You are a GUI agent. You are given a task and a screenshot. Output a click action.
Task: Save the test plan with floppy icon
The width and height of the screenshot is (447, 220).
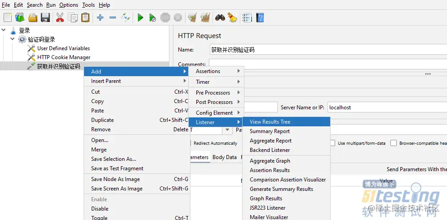click(45, 17)
